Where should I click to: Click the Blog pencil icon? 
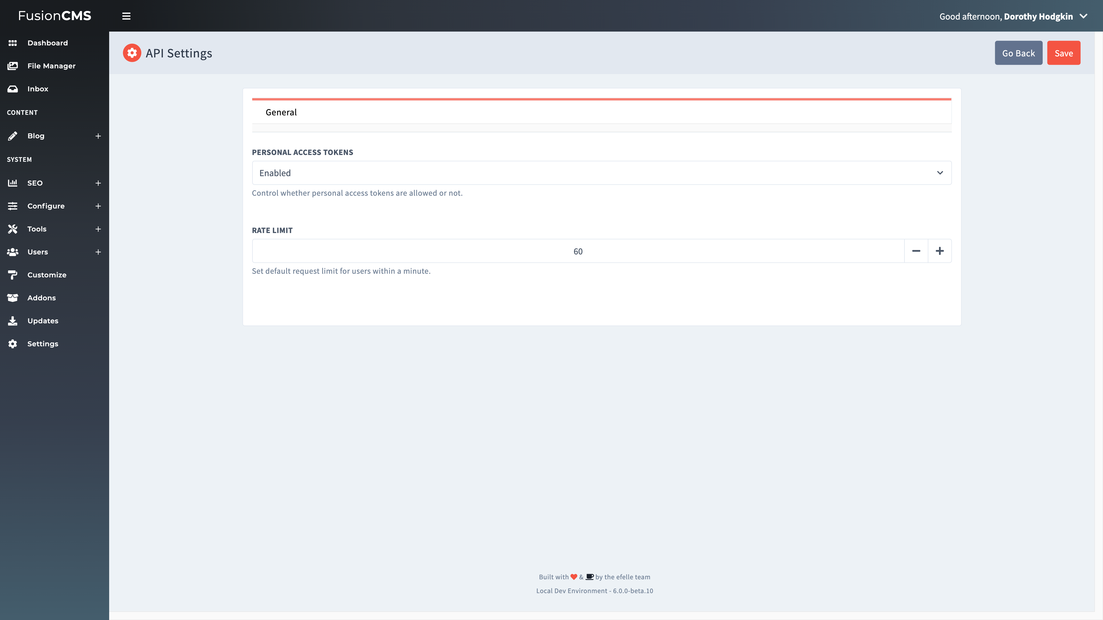[x=13, y=136]
